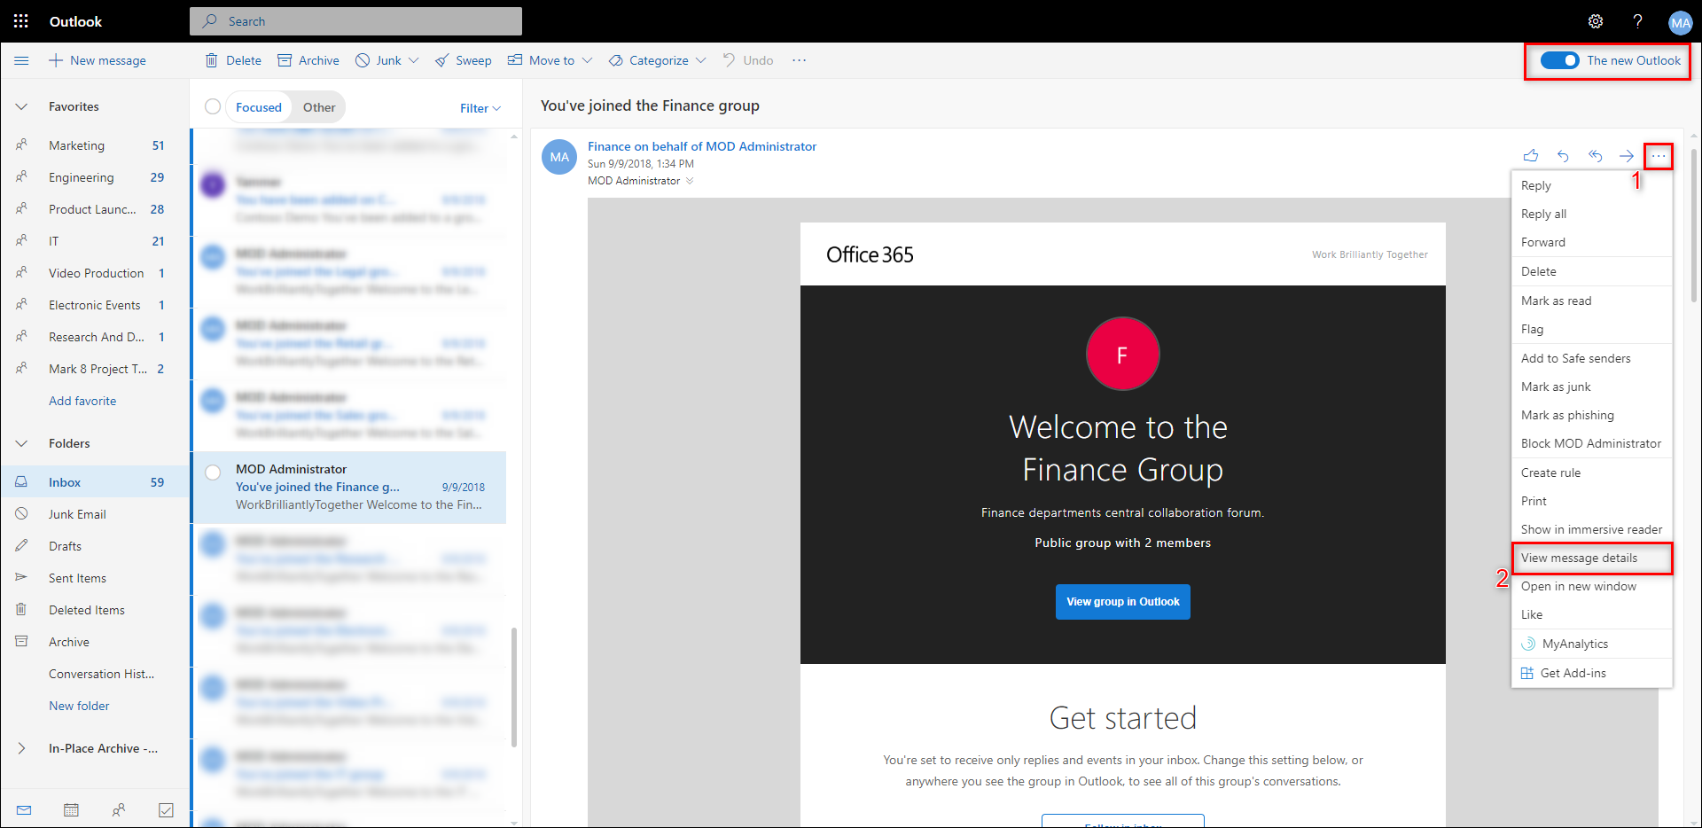This screenshot has height=828, width=1702.
Task: Like the message with thumbs-up icon
Action: click(1531, 156)
